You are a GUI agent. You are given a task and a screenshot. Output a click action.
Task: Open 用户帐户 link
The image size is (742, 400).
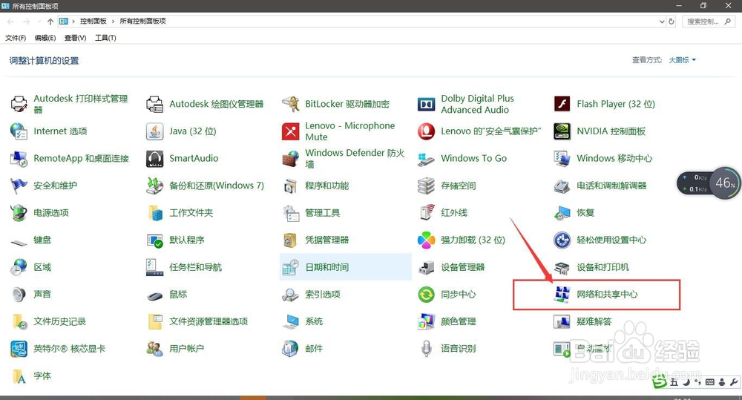(186, 349)
